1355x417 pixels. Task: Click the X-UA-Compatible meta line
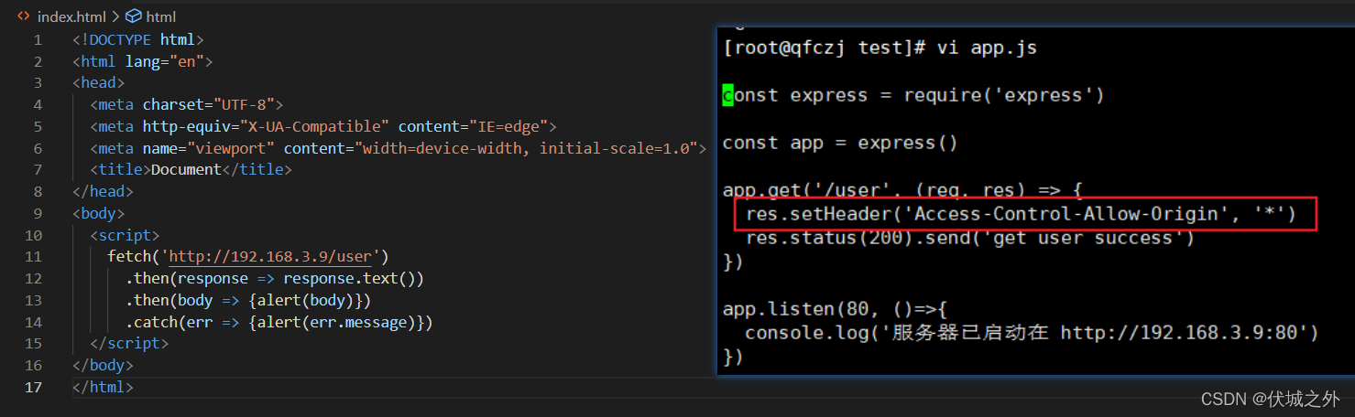tap(323, 126)
